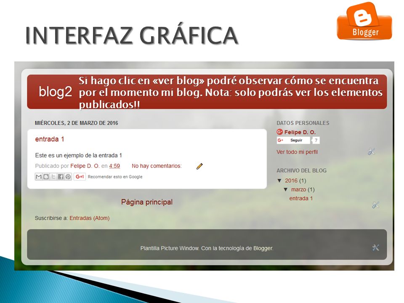Screen dimensions: 404x303
Task: Share post on Twitter icon
Action: [x=53, y=176]
